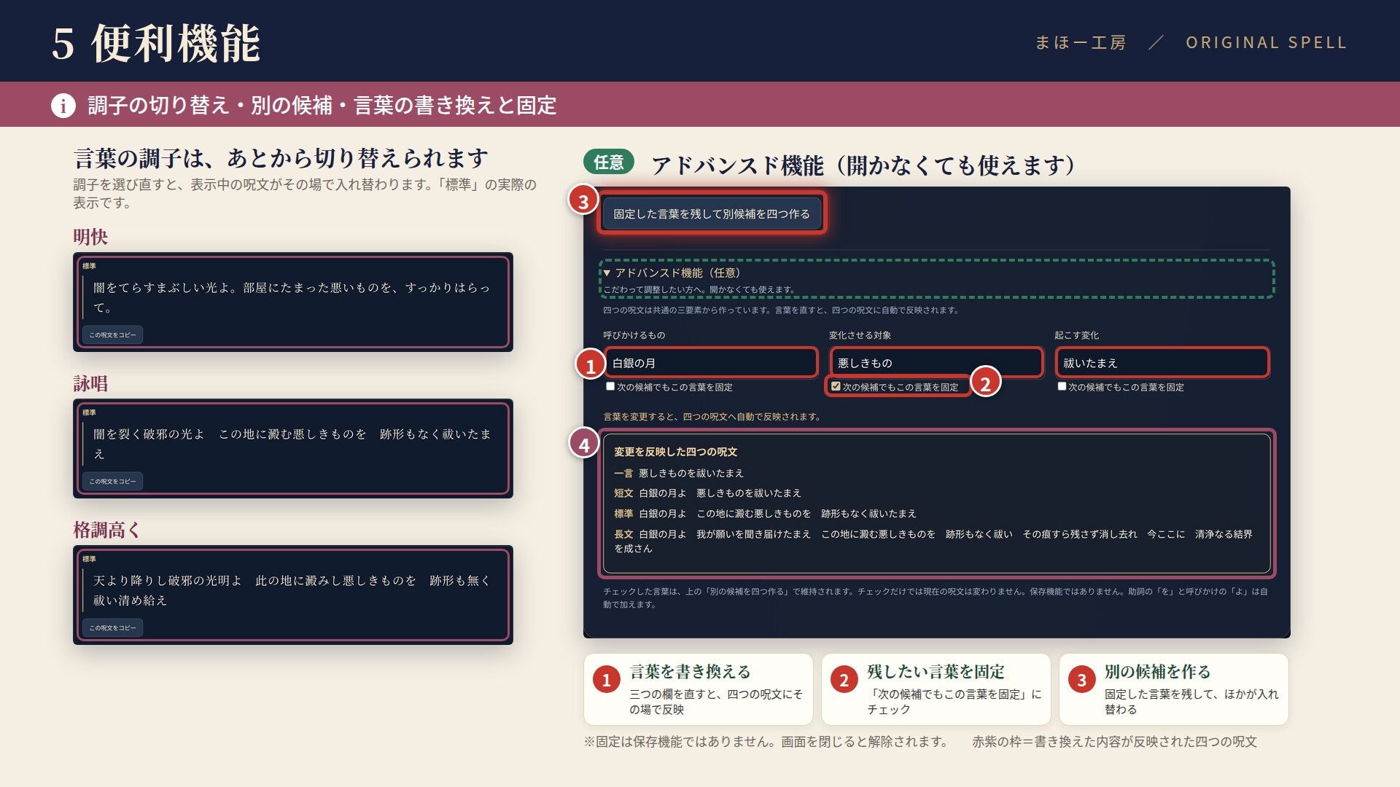
Task: Click the 別の候補を作る step card
Action: tap(1174, 689)
